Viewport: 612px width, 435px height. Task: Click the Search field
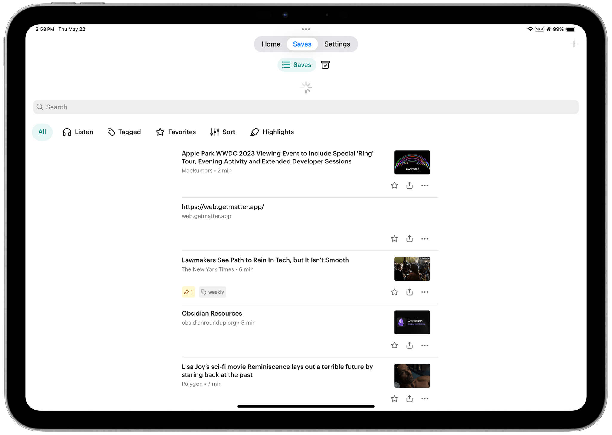click(x=306, y=107)
